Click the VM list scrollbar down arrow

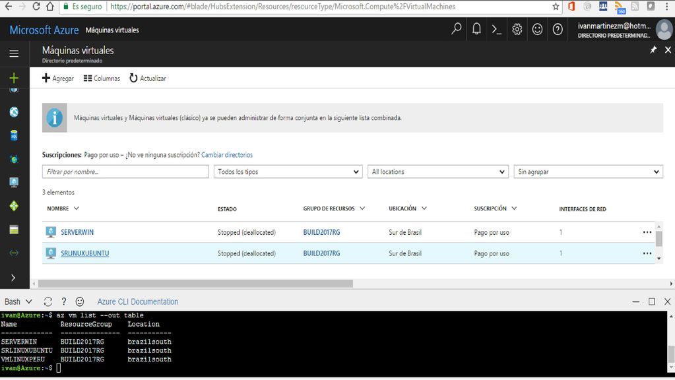coord(659,259)
